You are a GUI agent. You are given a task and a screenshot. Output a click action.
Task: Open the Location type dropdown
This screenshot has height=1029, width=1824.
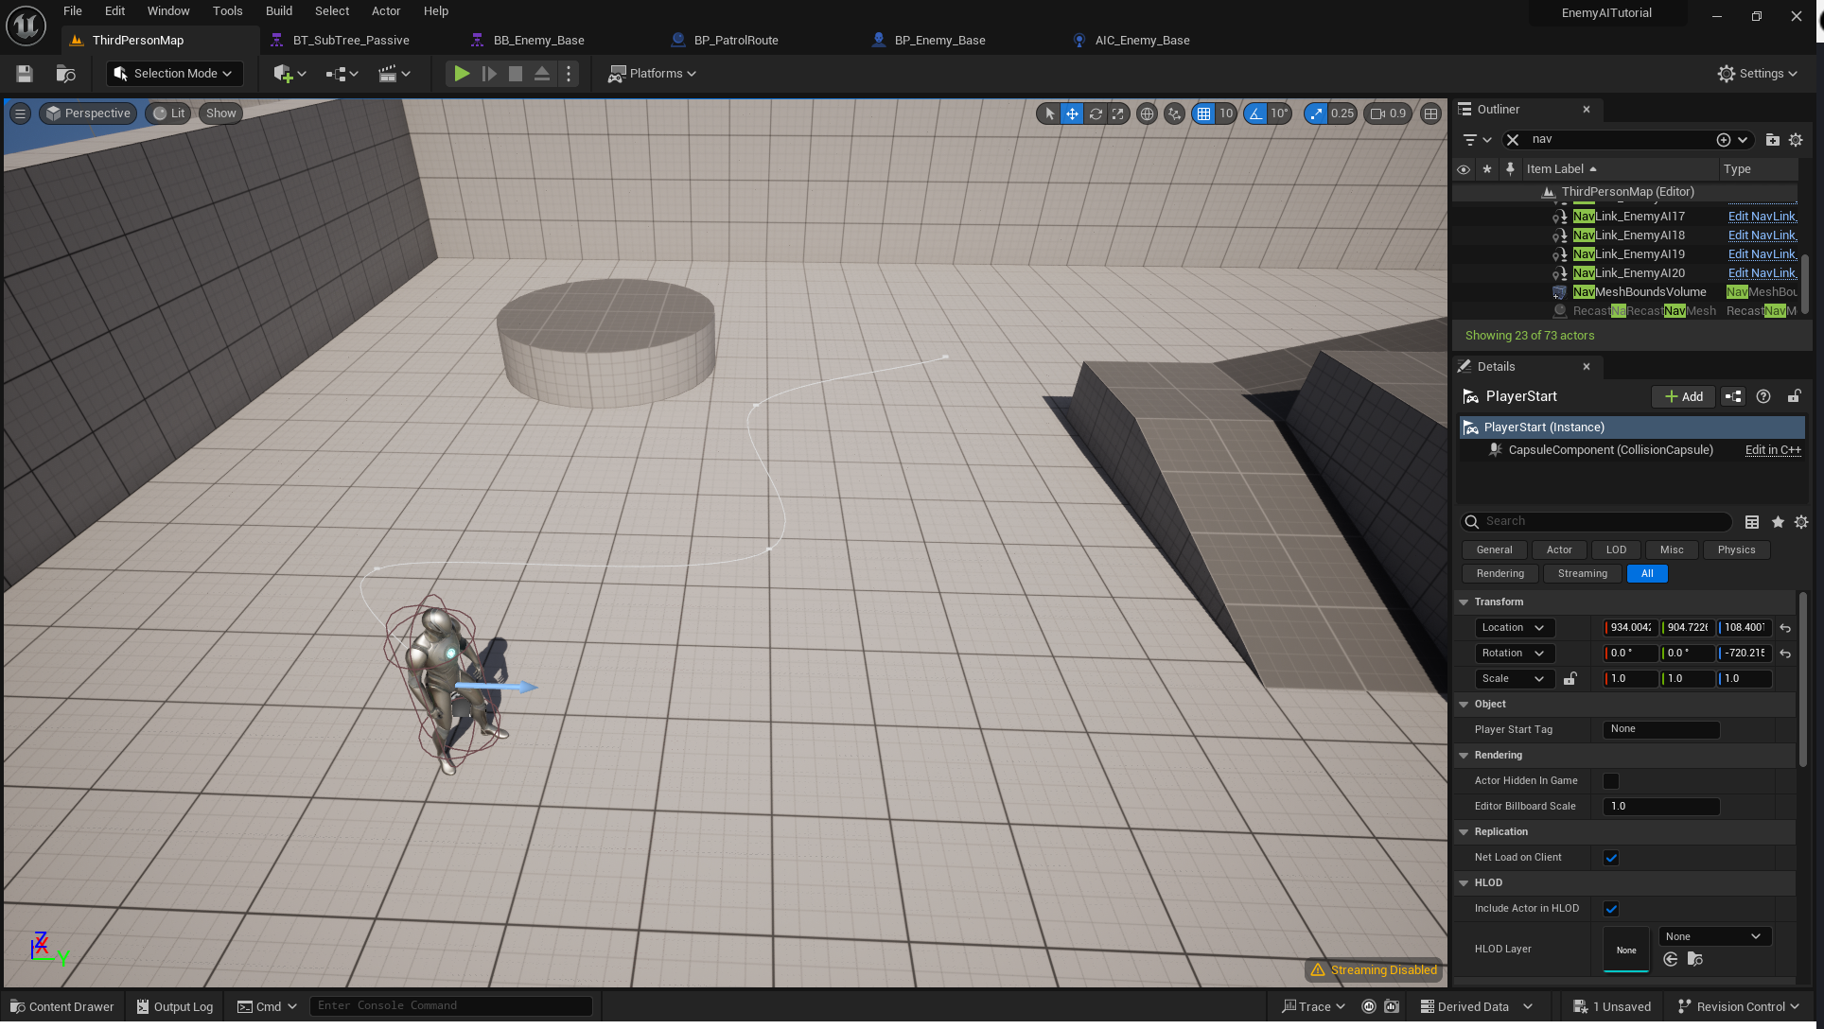1515,628
